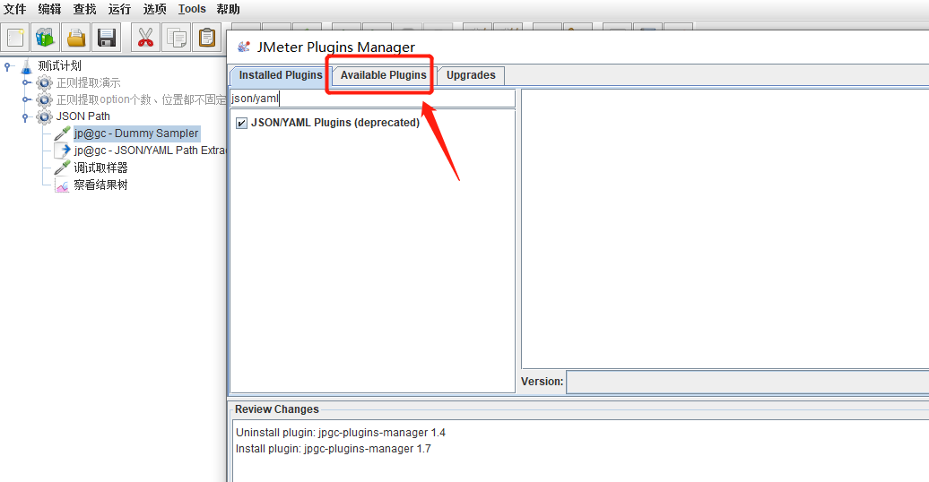Screen dimensions: 929x482
Task: Click the New test plan toolbar icon
Action: tap(15, 38)
